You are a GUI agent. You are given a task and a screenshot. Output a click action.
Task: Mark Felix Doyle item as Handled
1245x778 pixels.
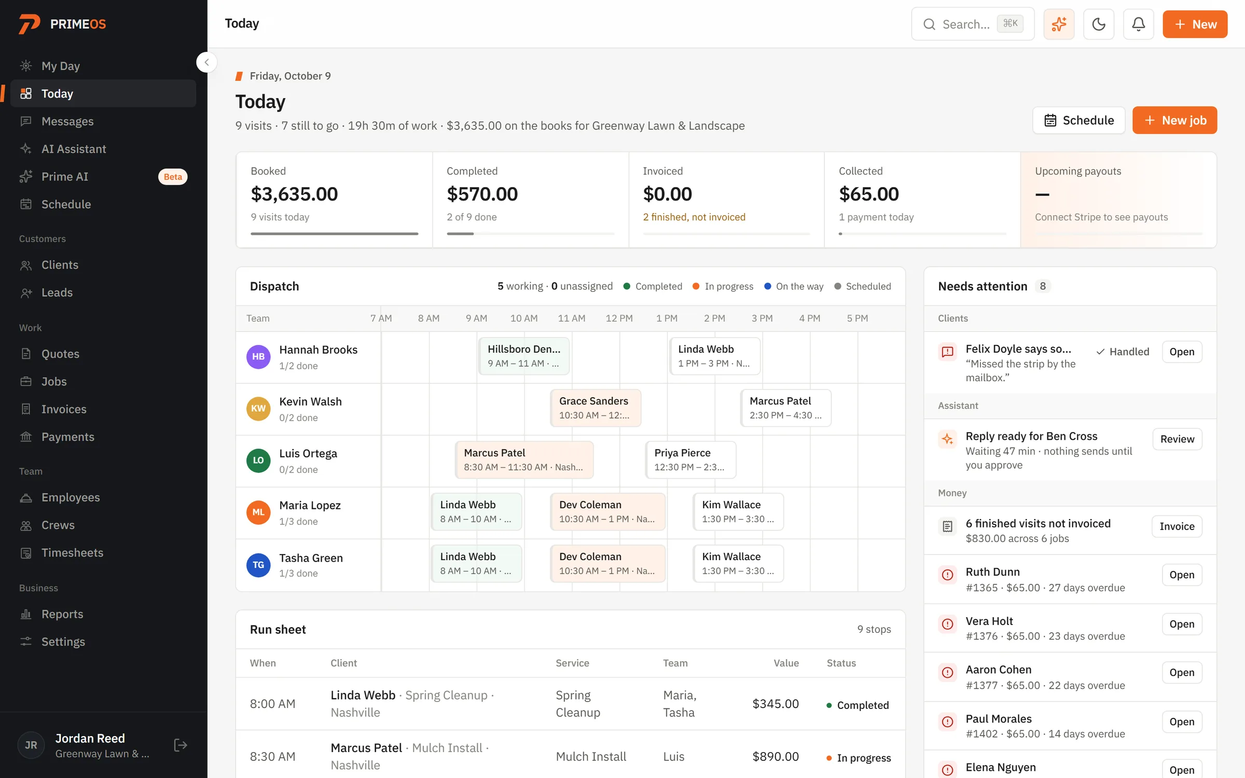(1123, 352)
